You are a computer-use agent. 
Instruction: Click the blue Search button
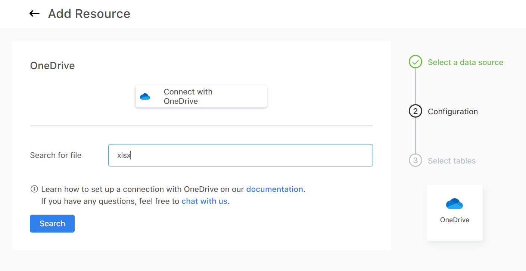click(52, 224)
